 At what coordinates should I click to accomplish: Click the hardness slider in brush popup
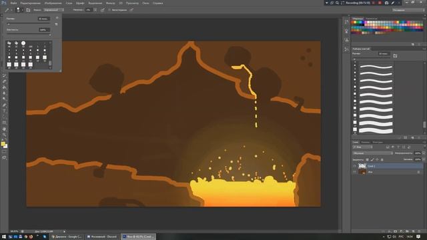pos(28,35)
